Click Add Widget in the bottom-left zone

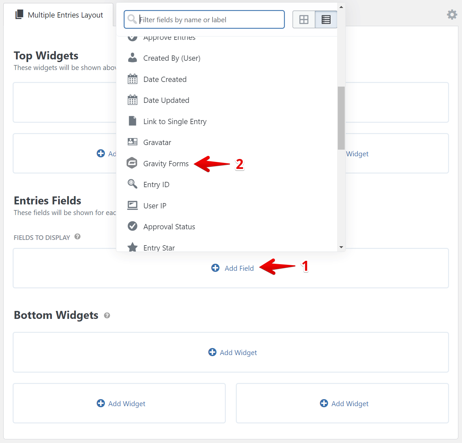(127, 404)
